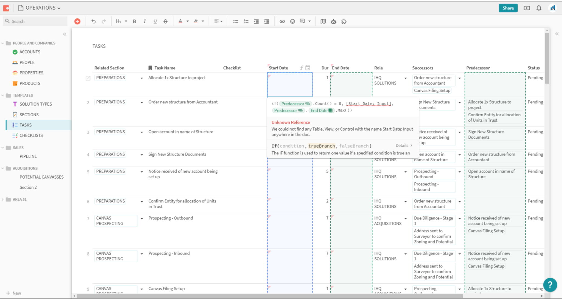This screenshot has height=299, width=562.
Task: Click the bold formatting icon
Action: pyautogui.click(x=134, y=21)
